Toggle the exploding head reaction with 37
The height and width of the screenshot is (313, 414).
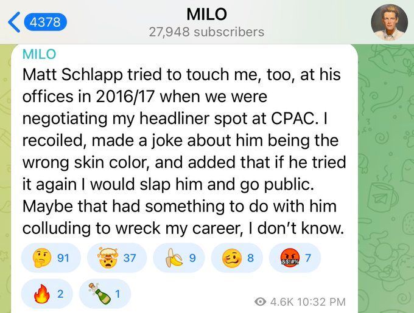pos(117,258)
